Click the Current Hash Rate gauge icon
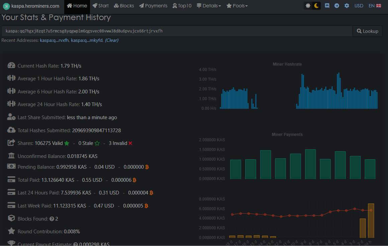Screen dimensions: 388x246 pyautogui.click(x=11, y=65)
